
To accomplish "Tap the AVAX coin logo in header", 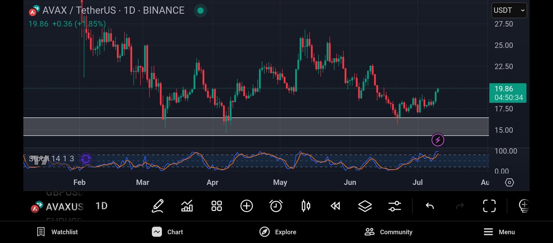I will click(x=35, y=10).
